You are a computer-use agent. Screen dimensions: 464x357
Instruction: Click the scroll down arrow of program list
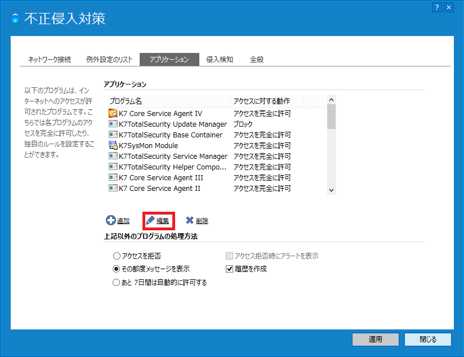click(332, 190)
